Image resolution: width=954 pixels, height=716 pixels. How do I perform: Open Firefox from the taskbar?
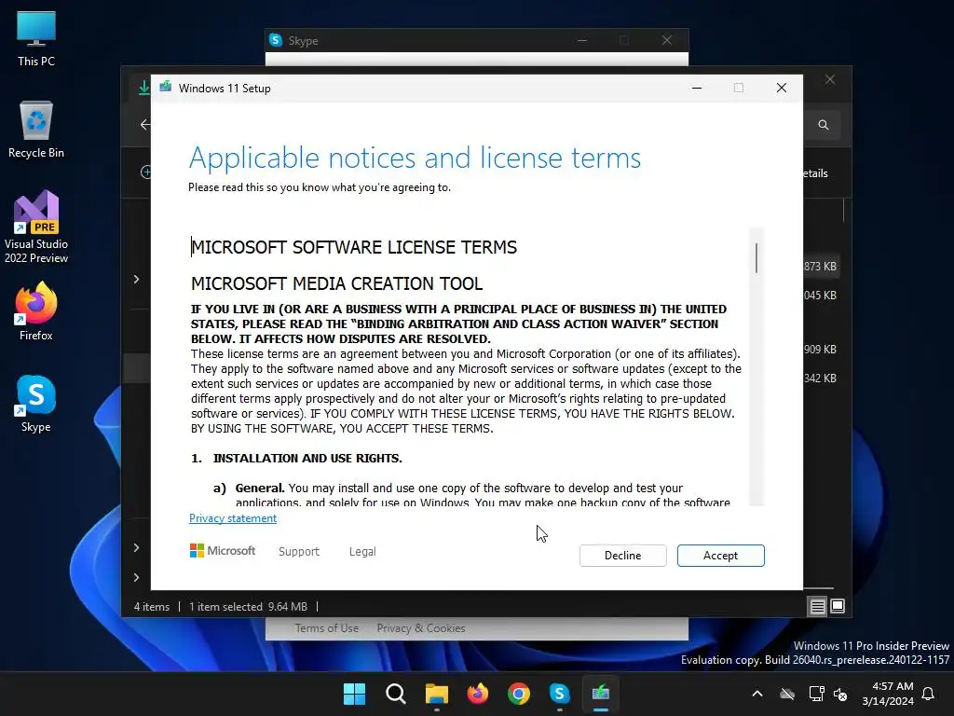point(478,694)
